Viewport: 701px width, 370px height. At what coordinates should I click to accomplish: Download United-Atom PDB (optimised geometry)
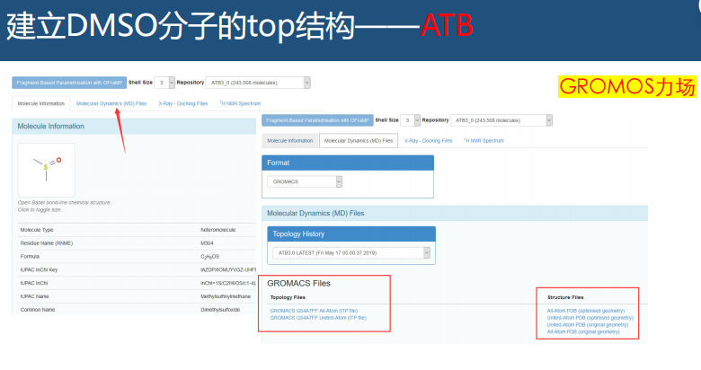point(590,318)
